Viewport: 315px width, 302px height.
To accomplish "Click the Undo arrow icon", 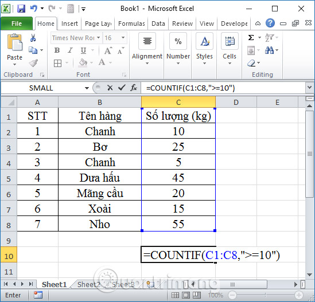I will pyautogui.click(x=33, y=9).
